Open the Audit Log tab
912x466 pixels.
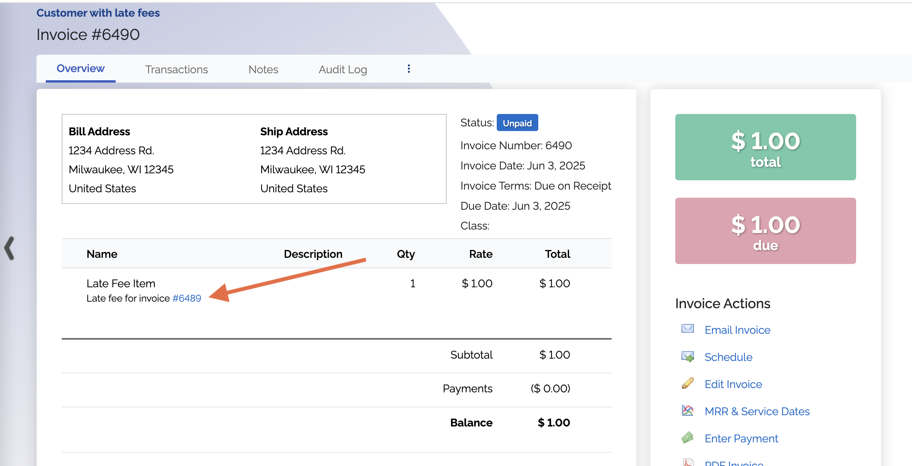click(x=343, y=69)
